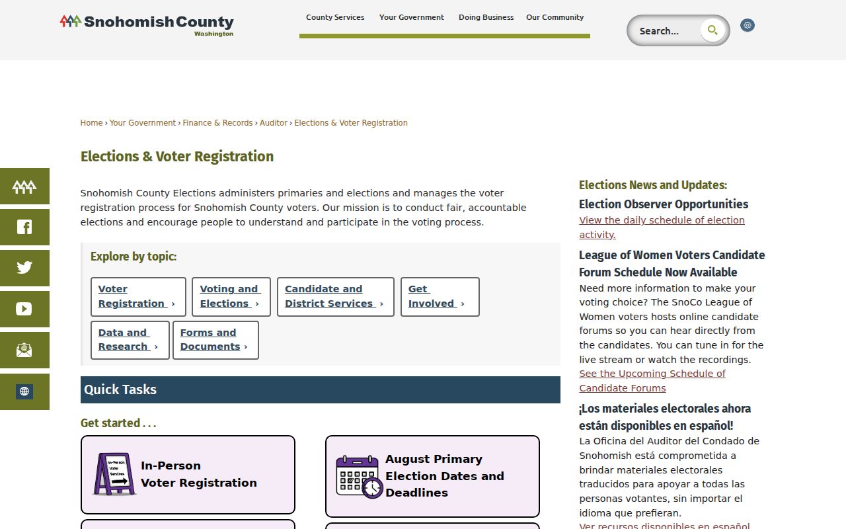Image resolution: width=846 pixels, height=529 pixels.
Task: Click the search magnifier icon
Action: (x=712, y=30)
